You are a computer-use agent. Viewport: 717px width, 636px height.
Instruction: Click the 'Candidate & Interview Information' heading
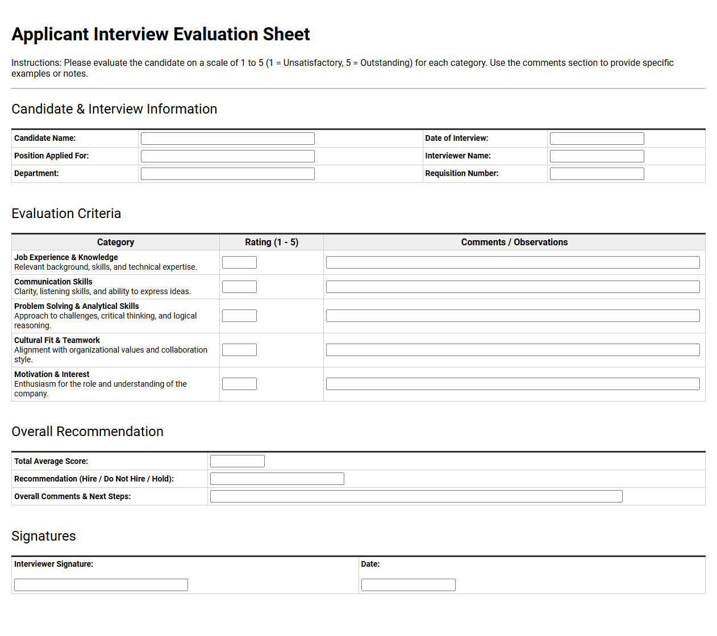click(114, 109)
